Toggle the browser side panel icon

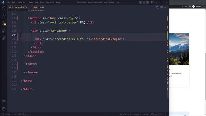click(x=190, y=6)
